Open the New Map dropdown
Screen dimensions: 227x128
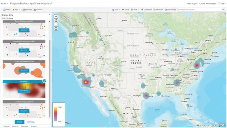point(192,4)
